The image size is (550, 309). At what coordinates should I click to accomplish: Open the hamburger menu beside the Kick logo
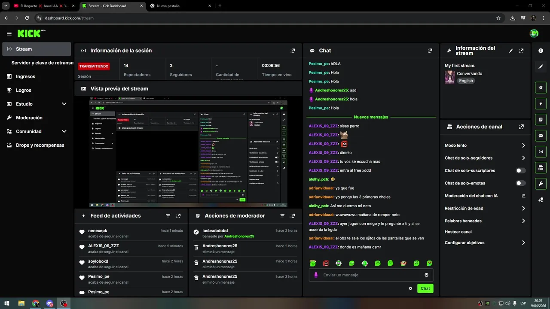(9, 33)
